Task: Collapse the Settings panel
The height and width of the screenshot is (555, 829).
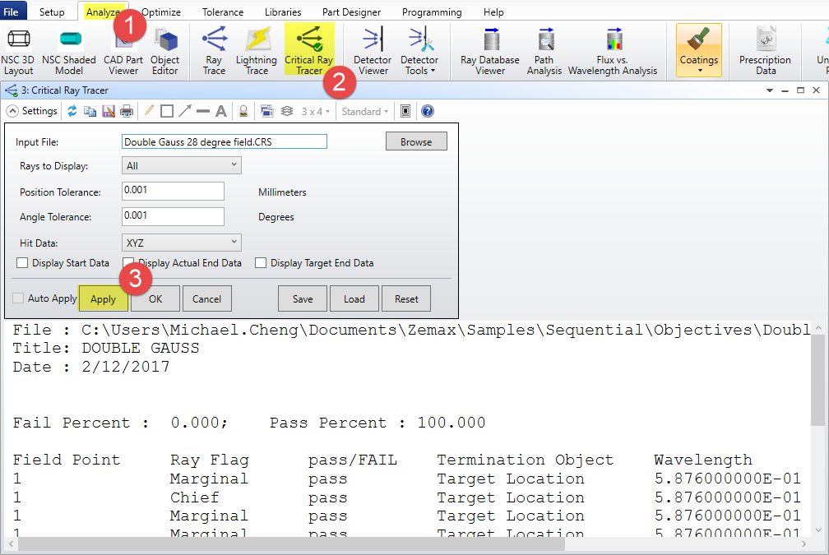Action: coord(12,111)
